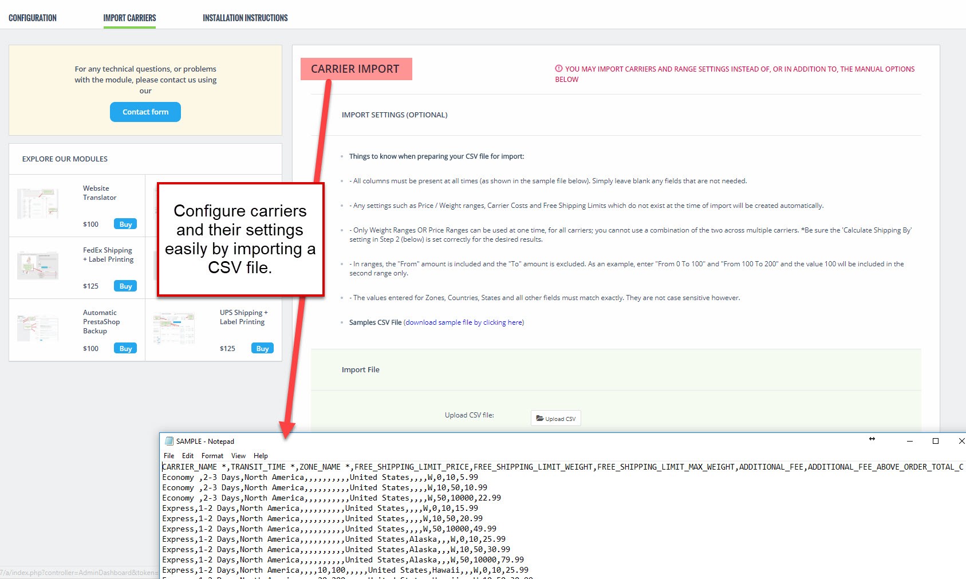Open Notepad File menu
The width and height of the screenshot is (966, 579).
(169, 456)
